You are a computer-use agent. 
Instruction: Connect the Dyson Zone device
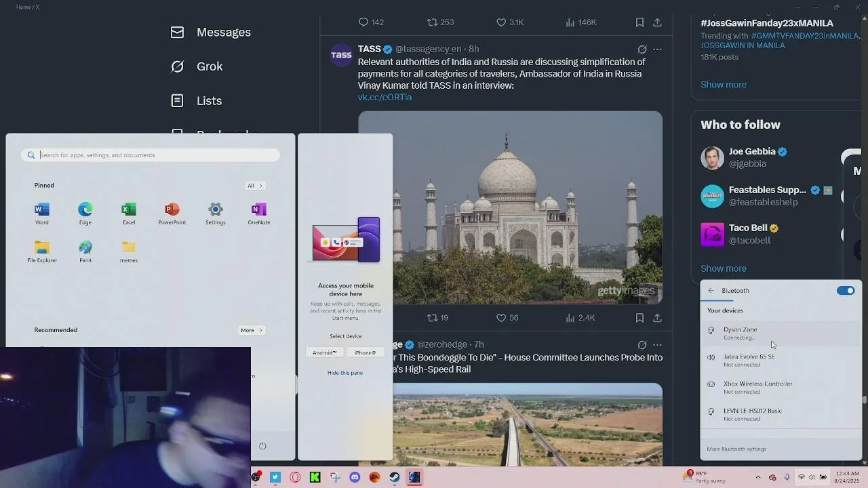(781, 333)
